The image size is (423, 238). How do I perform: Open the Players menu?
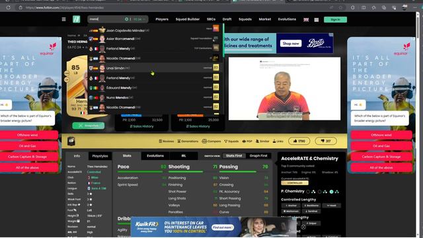(162, 19)
